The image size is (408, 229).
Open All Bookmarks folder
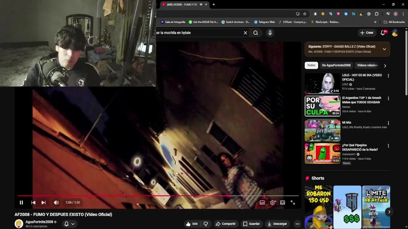click(394, 22)
